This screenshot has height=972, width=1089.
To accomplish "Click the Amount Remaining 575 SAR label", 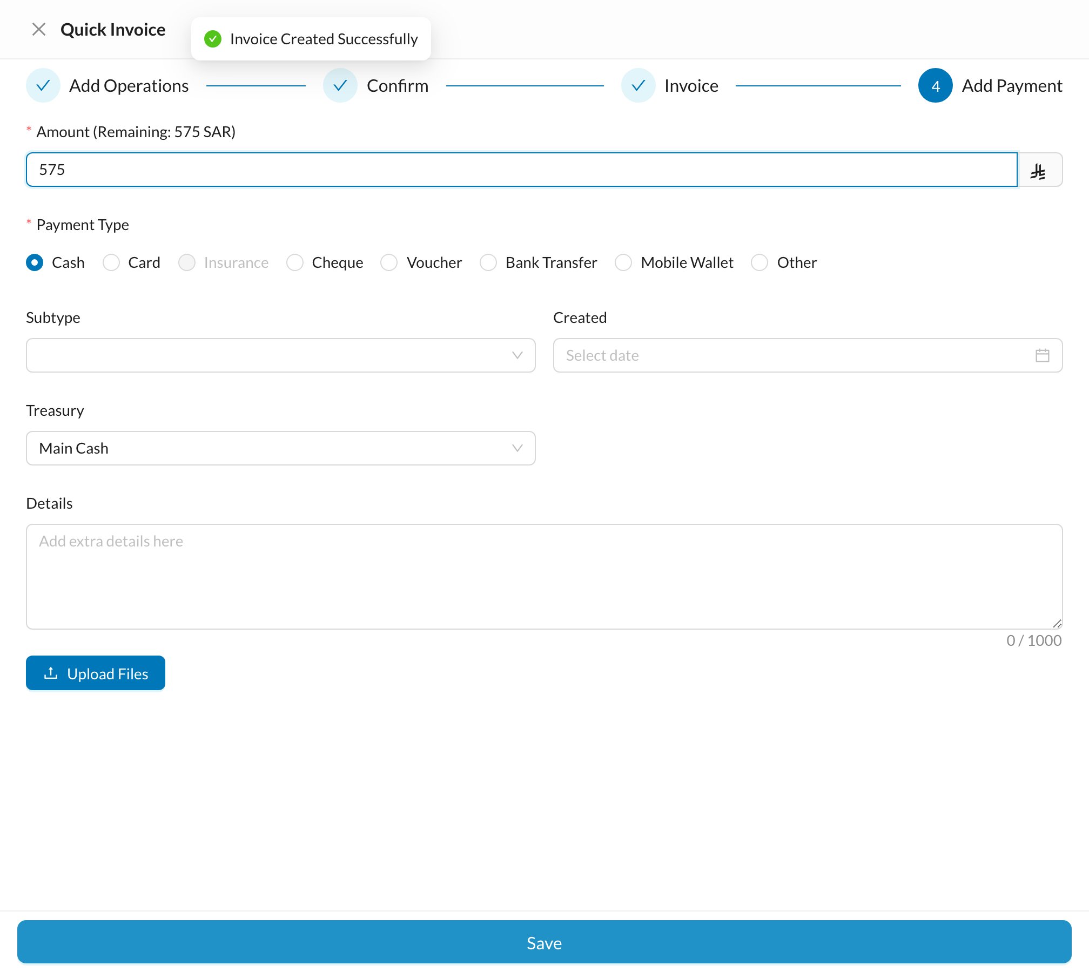I will click(x=136, y=132).
